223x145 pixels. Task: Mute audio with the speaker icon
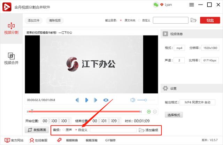(133, 100)
